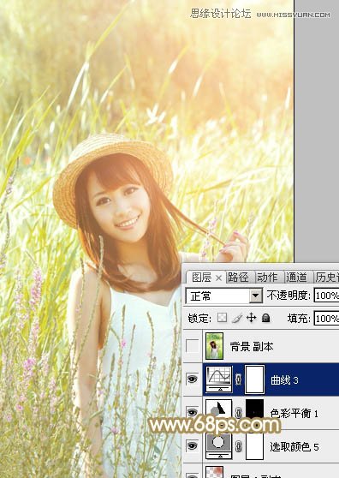Click the lock image pixels brush icon
Image resolution: width=339 pixels, height=478 pixels.
tap(237, 318)
